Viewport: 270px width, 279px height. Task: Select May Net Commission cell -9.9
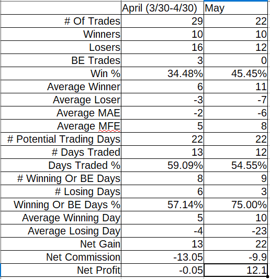tap(235, 257)
